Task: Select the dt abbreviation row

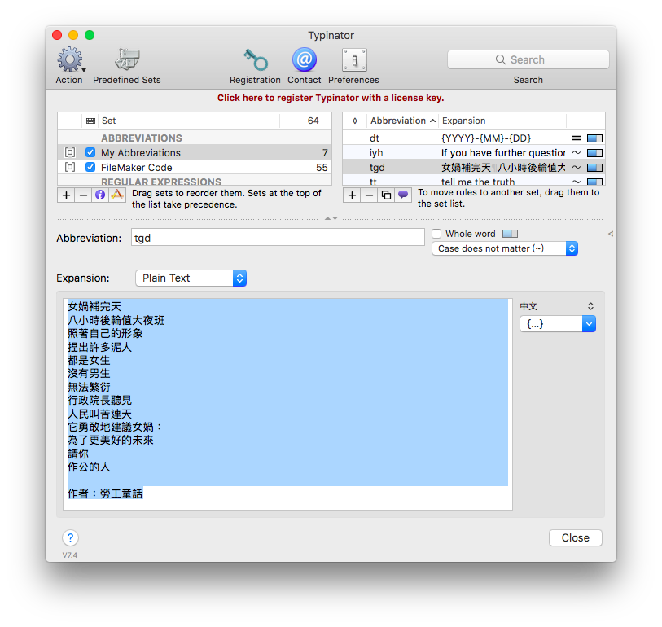Action: (x=474, y=138)
